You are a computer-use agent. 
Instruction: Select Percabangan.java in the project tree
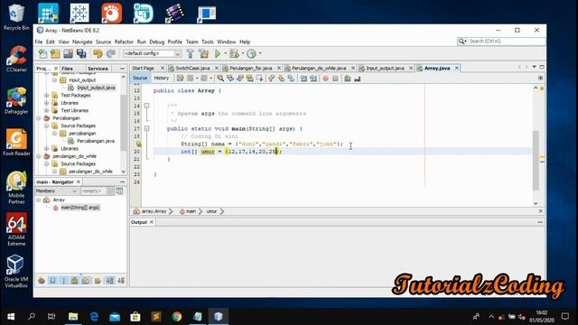[x=96, y=141]
